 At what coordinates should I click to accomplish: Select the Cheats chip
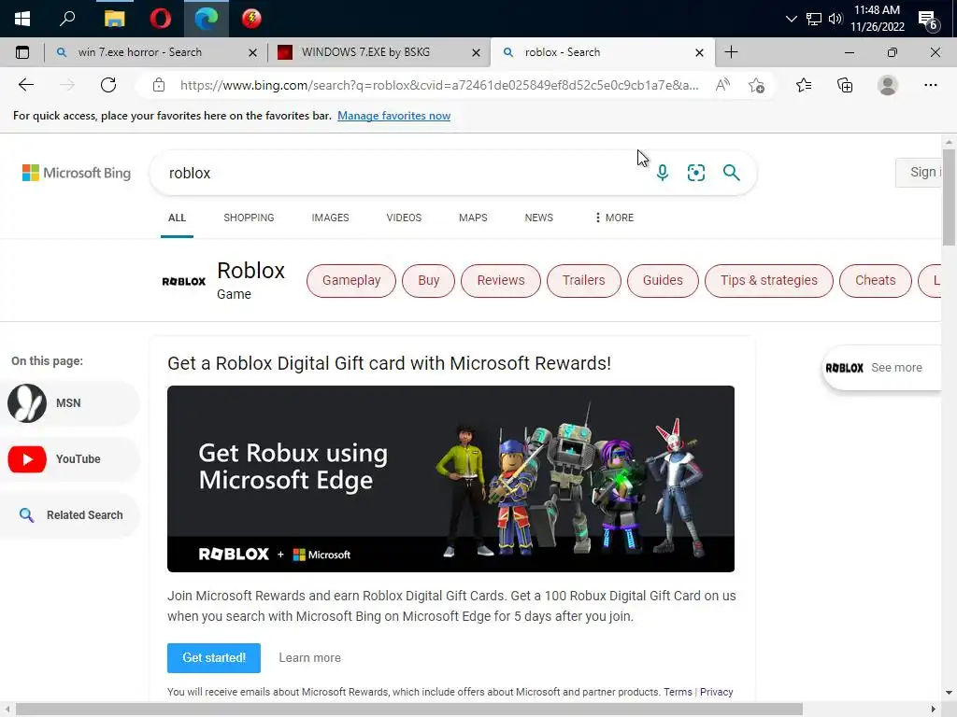click(875, 280)
